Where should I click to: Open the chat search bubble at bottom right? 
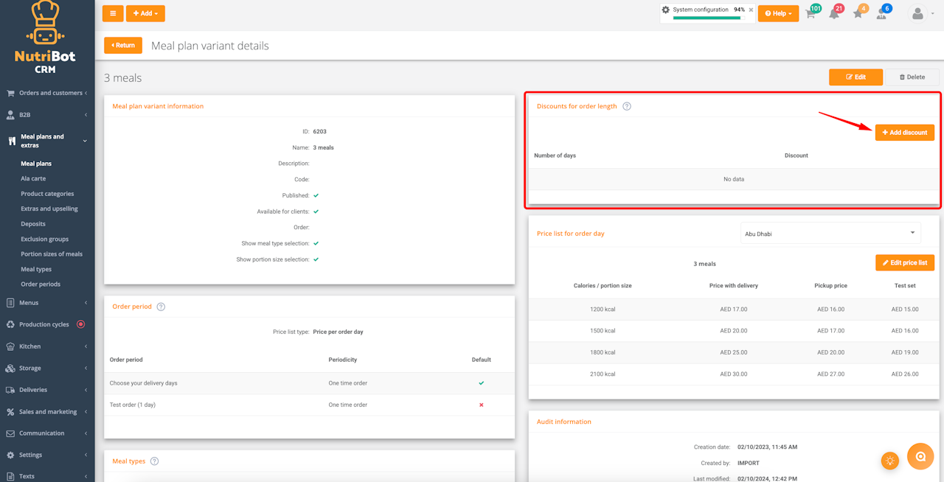click(920, 457)
